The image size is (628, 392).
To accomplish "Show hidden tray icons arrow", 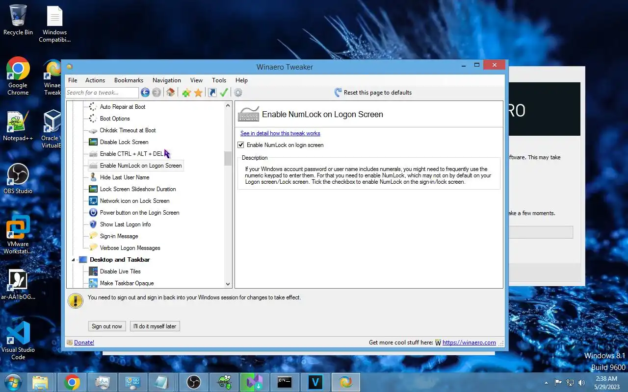I will pos(546,383).
